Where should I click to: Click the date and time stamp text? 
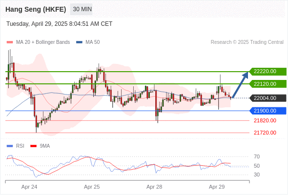click(60, 24)
